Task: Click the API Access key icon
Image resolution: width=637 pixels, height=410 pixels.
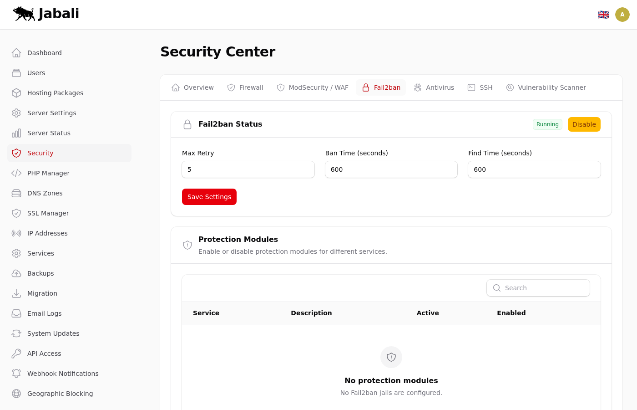Action: click(x=16, y=354)
